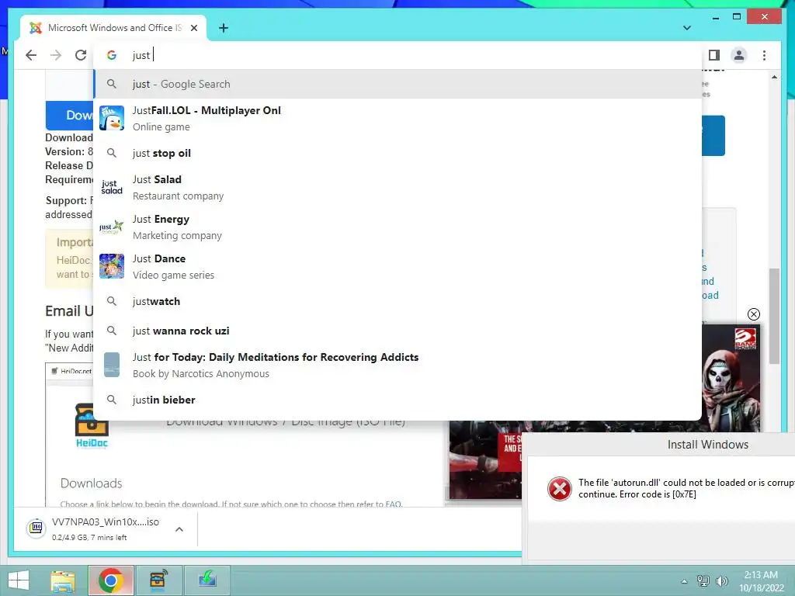Select the 'justwatch' suggestion

(397, 302)
